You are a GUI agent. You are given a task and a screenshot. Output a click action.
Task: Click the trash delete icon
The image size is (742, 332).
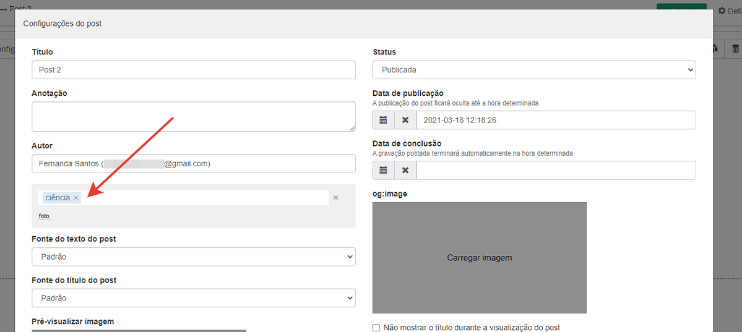(x=735, y=49)
